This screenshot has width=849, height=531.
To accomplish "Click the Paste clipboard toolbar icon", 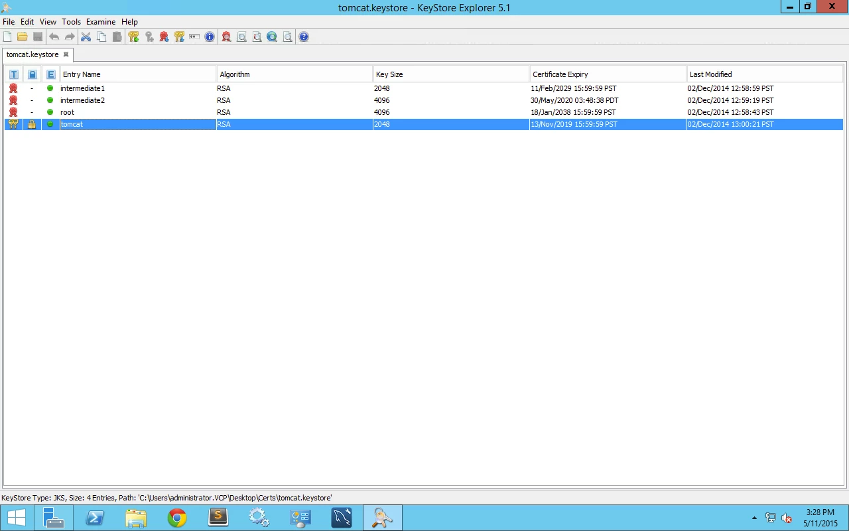I will [117, 37].
